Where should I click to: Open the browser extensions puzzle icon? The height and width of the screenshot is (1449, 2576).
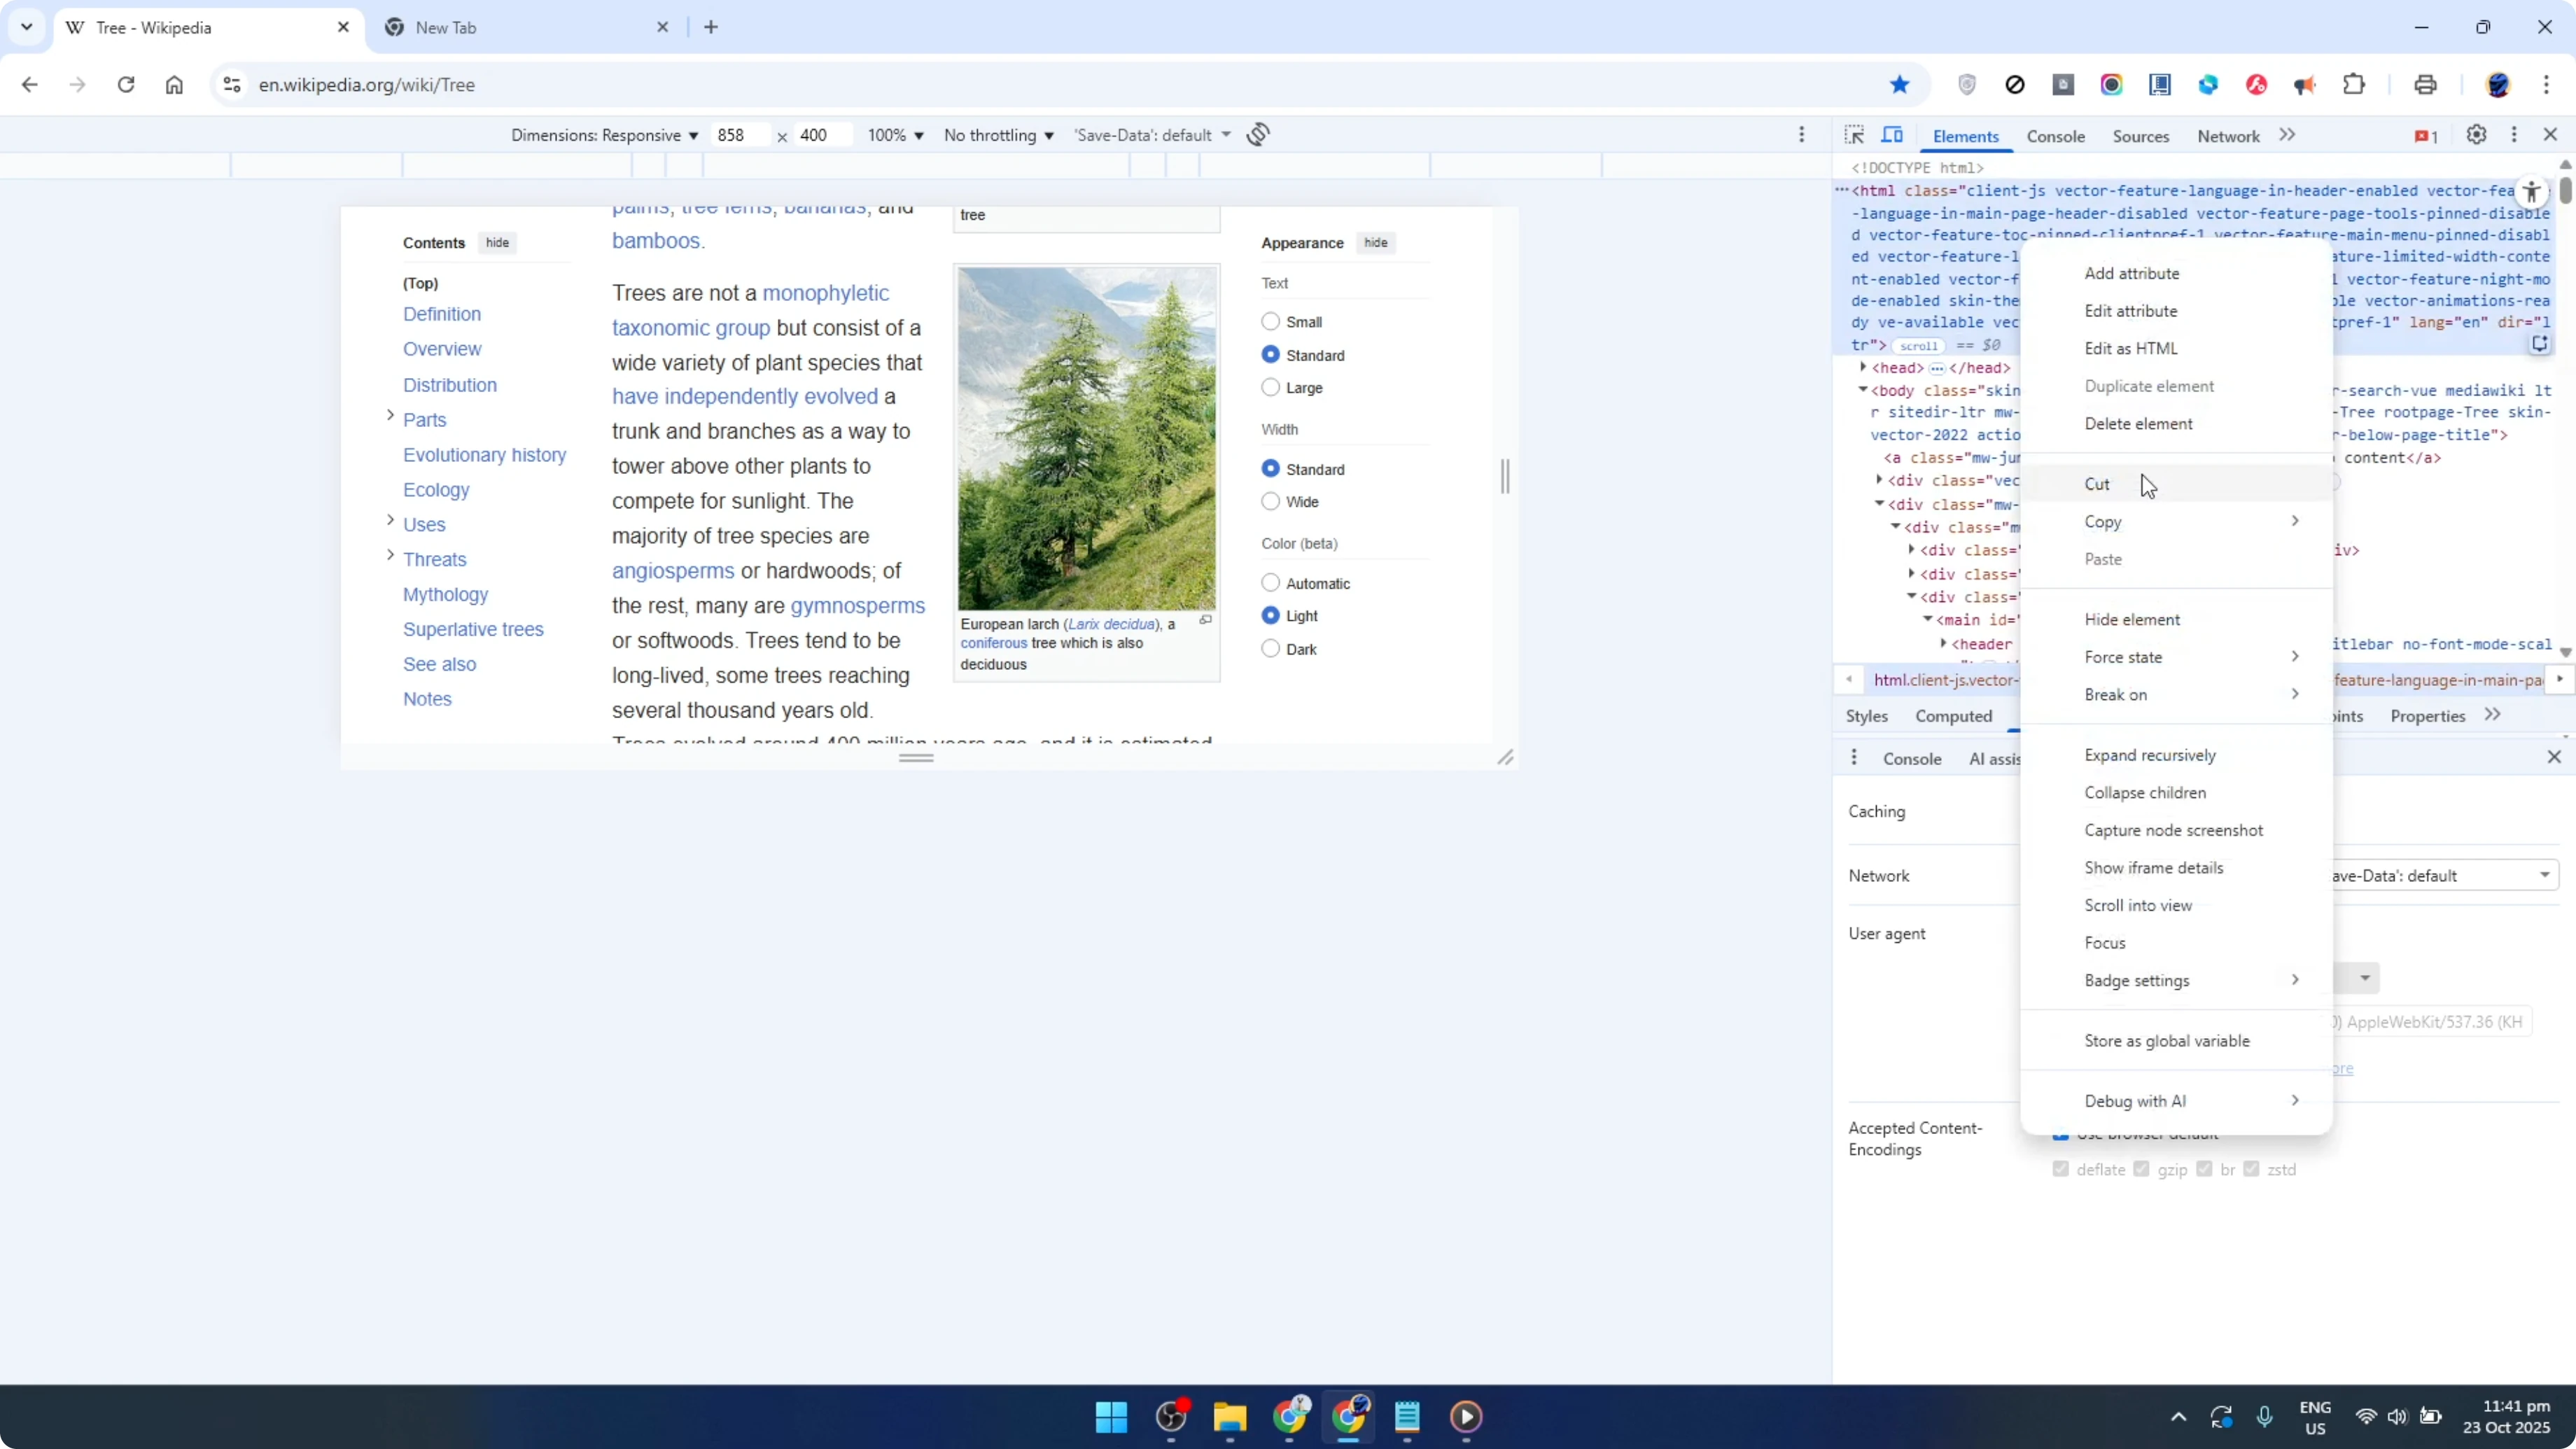2354,85
